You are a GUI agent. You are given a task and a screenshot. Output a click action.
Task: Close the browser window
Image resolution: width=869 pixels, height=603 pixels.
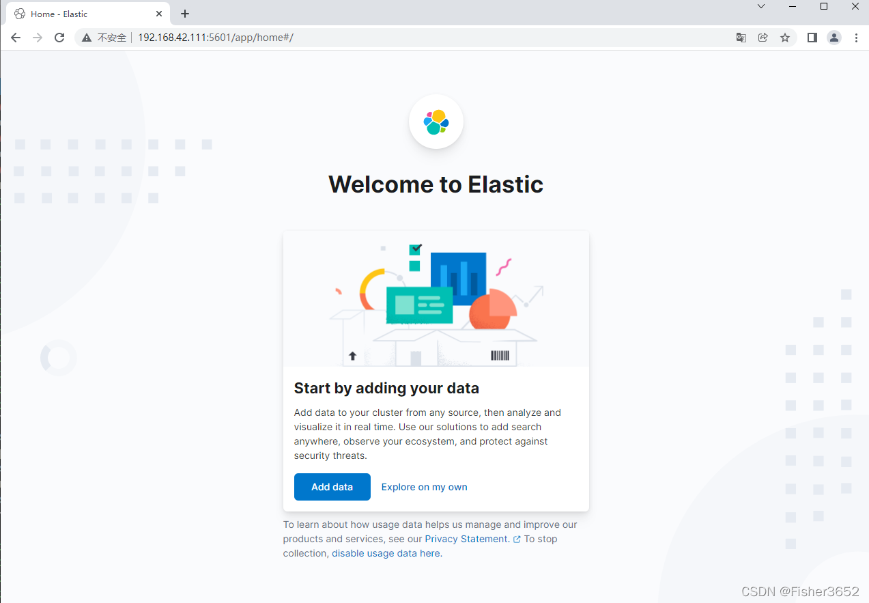click(855, 6)
